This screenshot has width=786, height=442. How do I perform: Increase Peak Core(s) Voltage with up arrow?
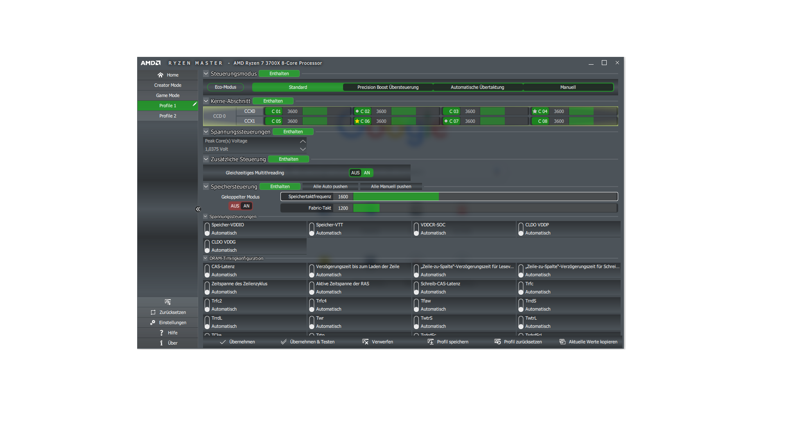coord(303,141)
